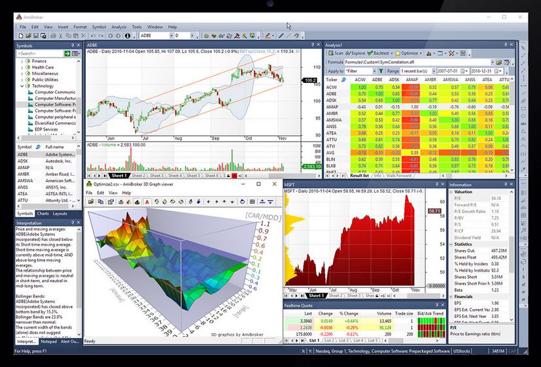
Task: Open the Analysis menu in main menu bar
Action: pyautogui.click(x=118, y=27)
